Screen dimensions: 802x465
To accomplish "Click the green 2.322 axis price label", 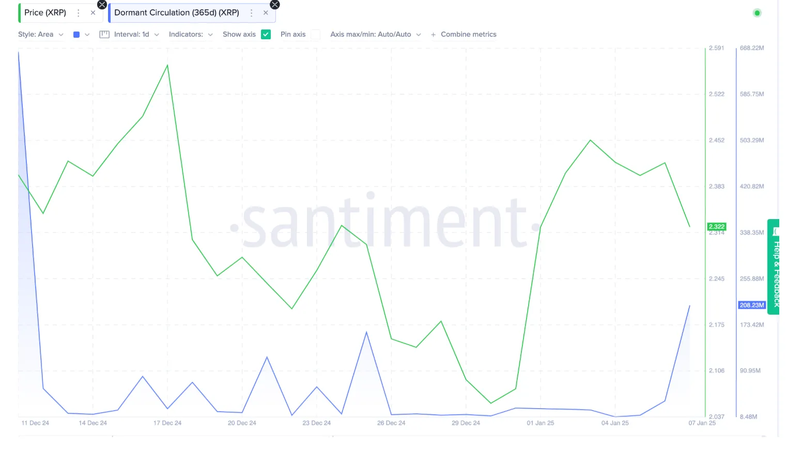I will [x=716, y=226].
